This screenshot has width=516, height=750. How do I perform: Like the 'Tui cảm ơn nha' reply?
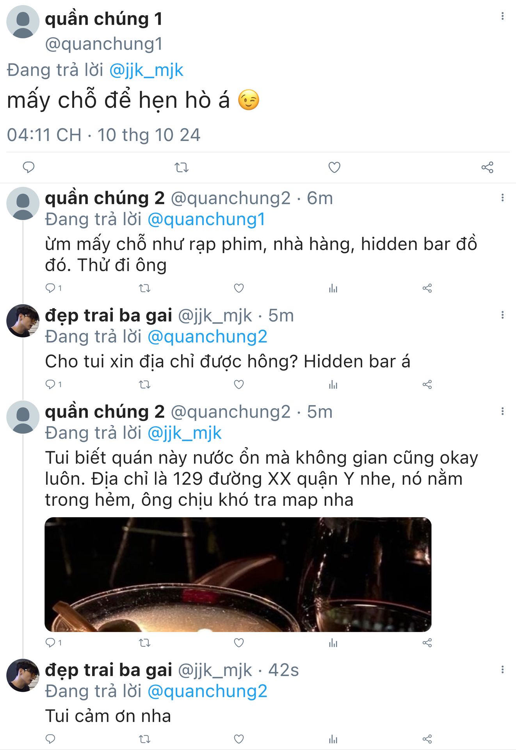pyautogui.click(x=239, y=739)
